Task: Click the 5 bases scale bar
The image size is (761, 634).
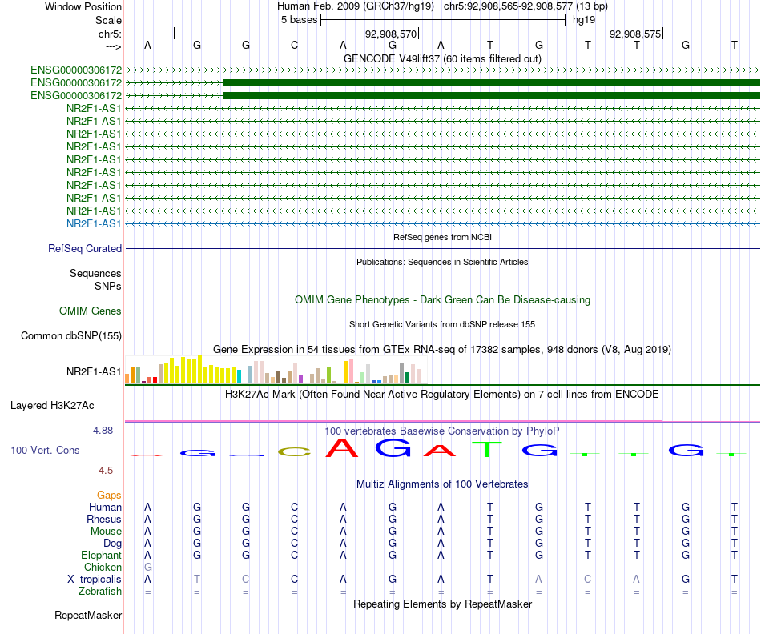Action: [x=443, y=20]
